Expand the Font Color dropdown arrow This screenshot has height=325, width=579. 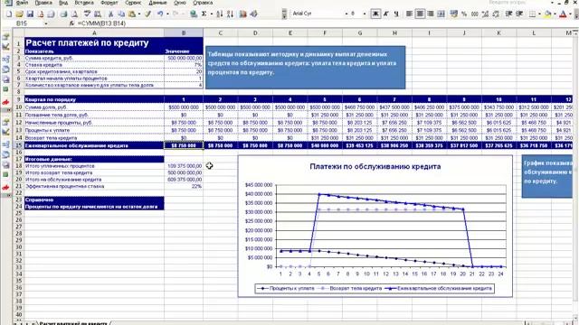(570, 14)
